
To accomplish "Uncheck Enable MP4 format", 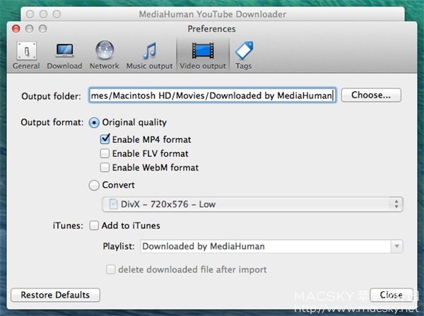I will 105,139.
